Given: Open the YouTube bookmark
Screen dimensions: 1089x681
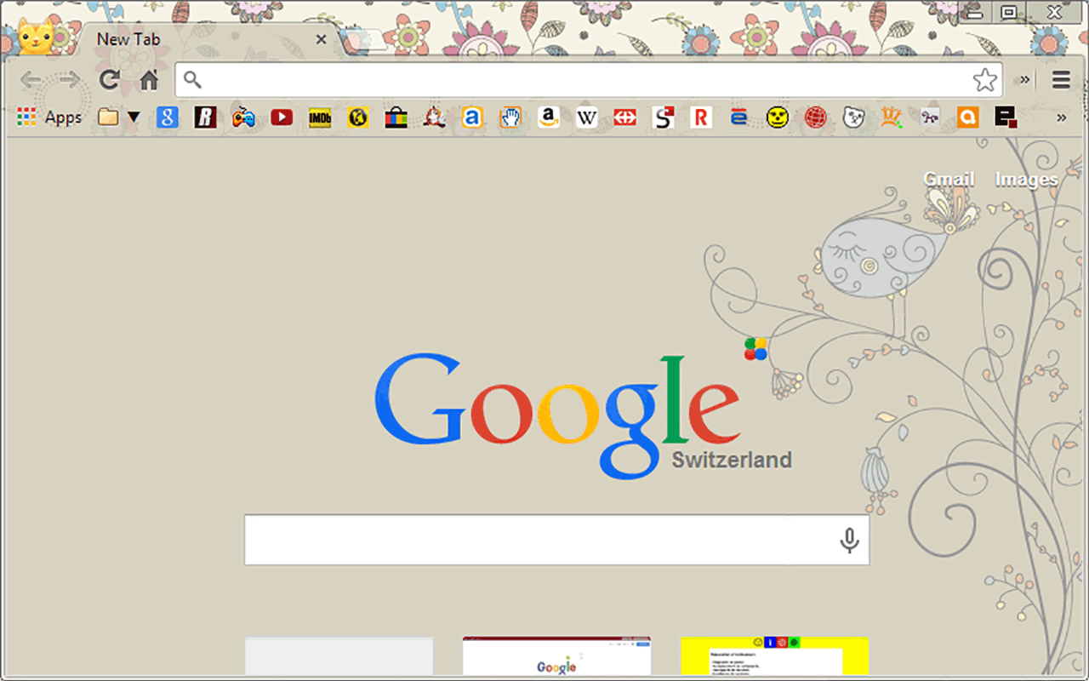Looking at the screenshot, I should coord(282,117).
